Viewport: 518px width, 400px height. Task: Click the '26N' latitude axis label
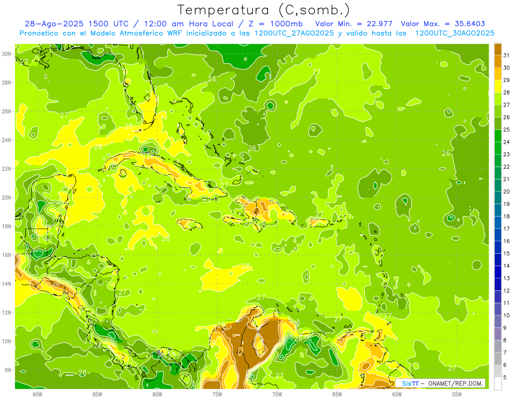pos(7,111)
